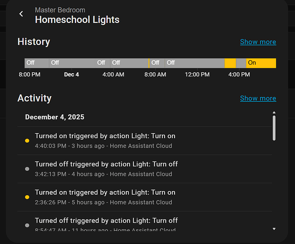Select the short gray segment between the yellow bars
The width and height of the screenshot is (295, 244).
pyautogui.click(x=241, y=63)
